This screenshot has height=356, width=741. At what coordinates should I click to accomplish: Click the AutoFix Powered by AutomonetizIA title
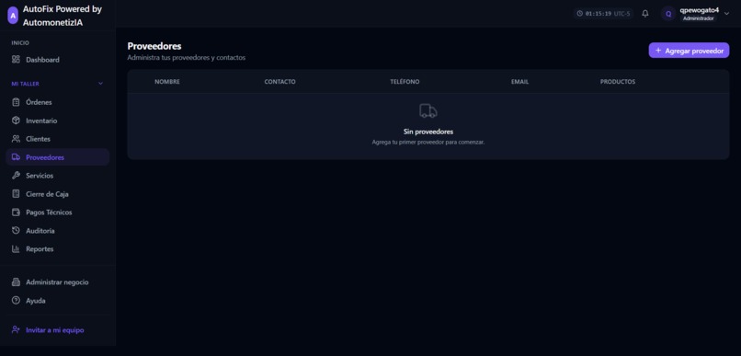coord(63,16)
